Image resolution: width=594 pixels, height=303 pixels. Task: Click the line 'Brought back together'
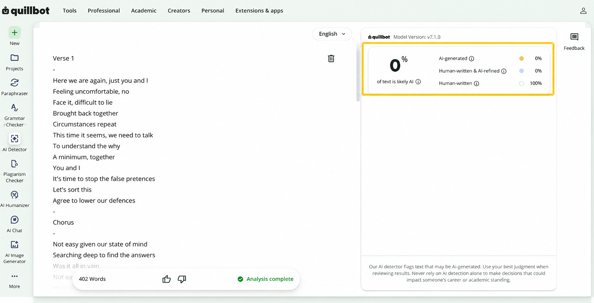[x=86, y=113]
